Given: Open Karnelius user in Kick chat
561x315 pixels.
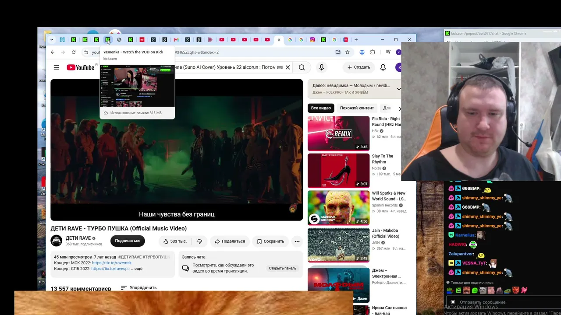Looking at the screenshot, I should (x=465, y=235).
